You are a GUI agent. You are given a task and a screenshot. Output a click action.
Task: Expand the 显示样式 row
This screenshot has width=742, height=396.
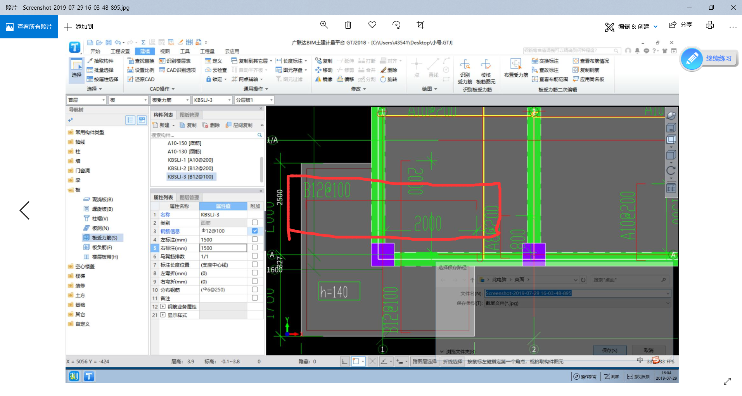[x=163, y=315]
